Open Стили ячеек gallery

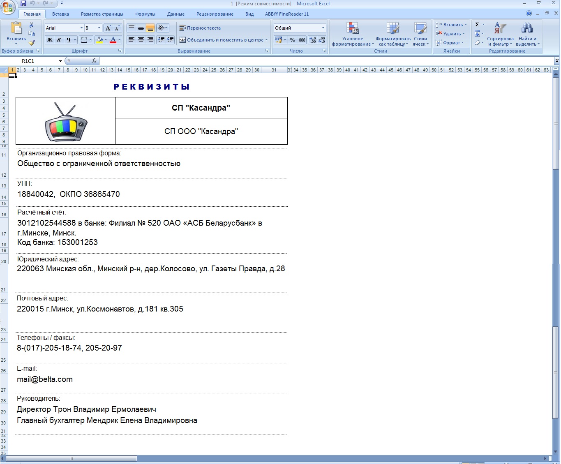tap(420, 34)
